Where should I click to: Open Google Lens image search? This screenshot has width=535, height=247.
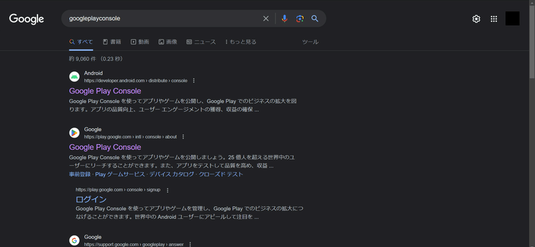point(300,19)
